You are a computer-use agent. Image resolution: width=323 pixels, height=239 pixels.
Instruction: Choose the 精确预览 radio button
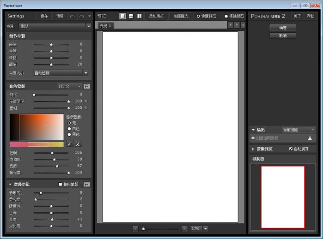[226, 16]
